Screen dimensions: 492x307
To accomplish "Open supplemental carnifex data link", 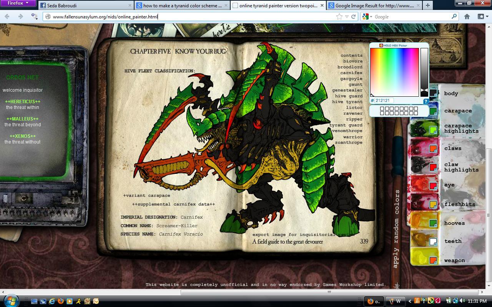I will pos(173,204).
